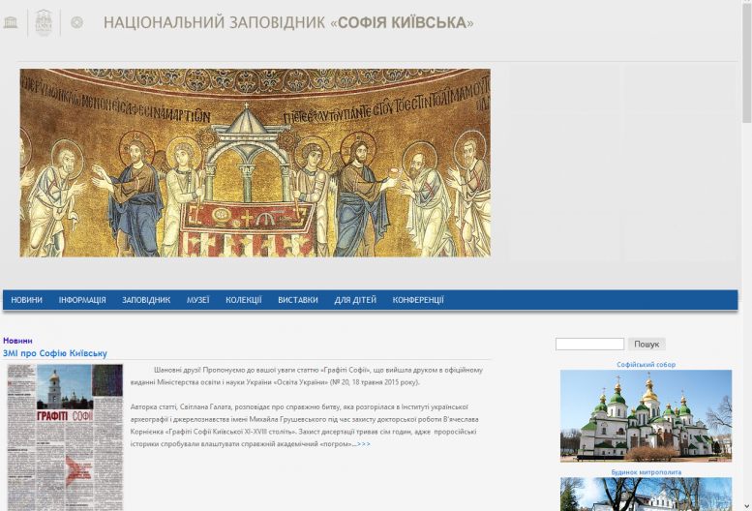Open the Будинок митрополита link
This screenshot has width=752, height=511.
[x=646, y=472]
